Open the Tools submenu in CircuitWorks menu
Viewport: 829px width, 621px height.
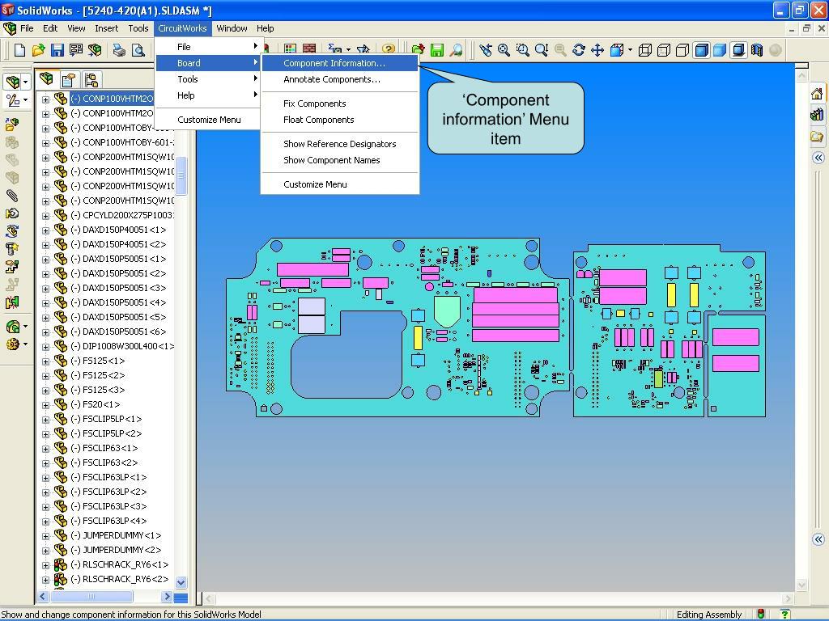[208, 79]
